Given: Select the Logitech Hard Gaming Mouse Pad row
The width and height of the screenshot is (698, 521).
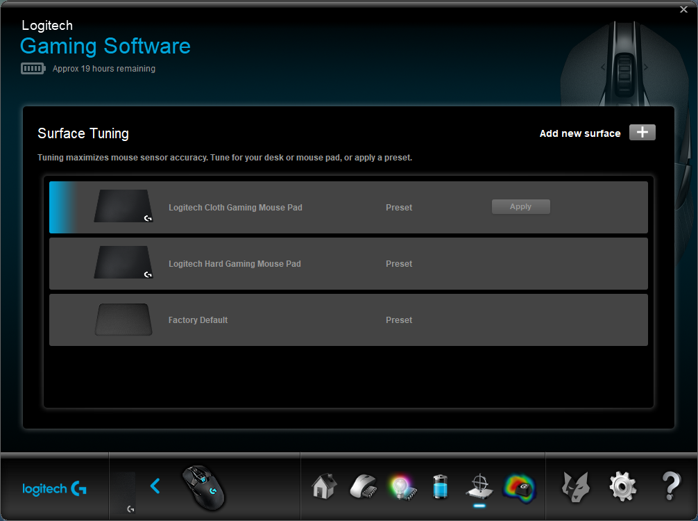Looking at the screenshot, I should [348, 263].
